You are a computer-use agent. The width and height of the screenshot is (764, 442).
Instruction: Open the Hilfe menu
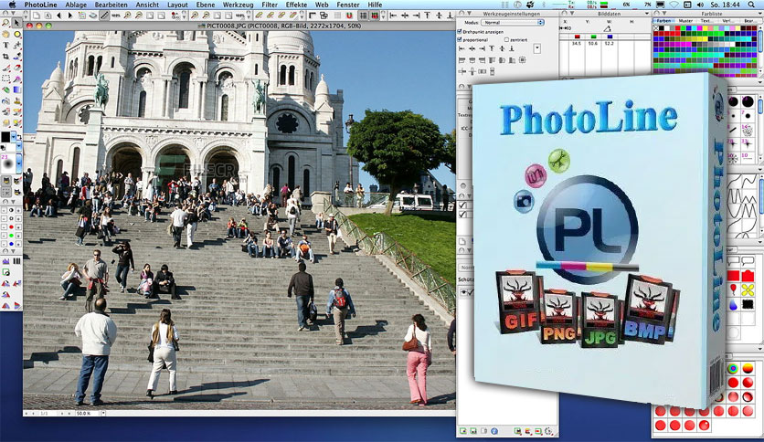[375, 5]
